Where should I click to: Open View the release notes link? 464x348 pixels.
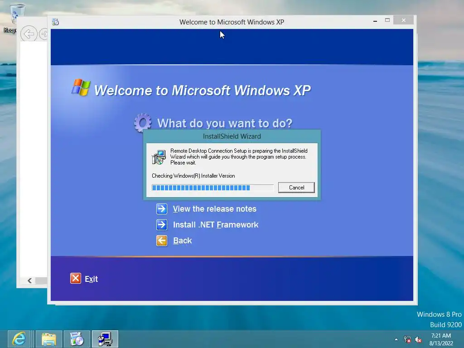214,209
